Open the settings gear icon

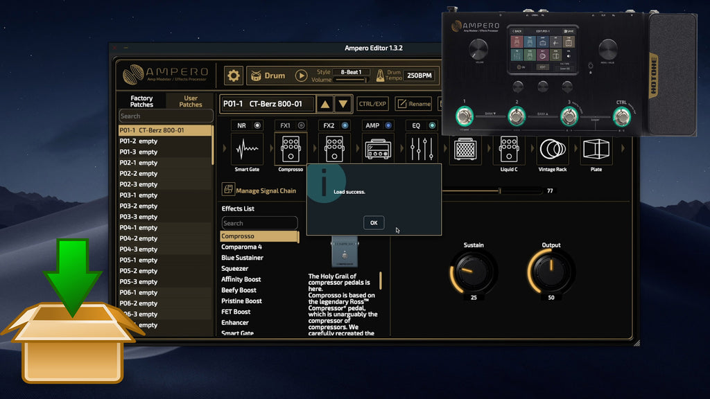click(x=234, y=76)
